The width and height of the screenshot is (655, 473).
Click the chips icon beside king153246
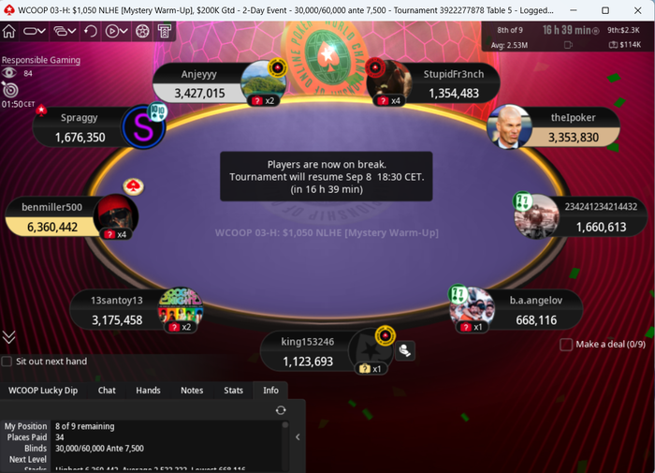coord(405,350)
